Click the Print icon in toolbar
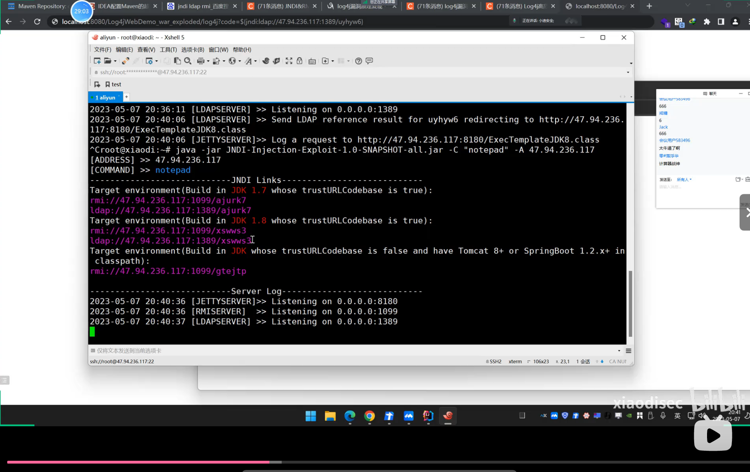The width and height of the screenshot is (750, 472). 201,61
